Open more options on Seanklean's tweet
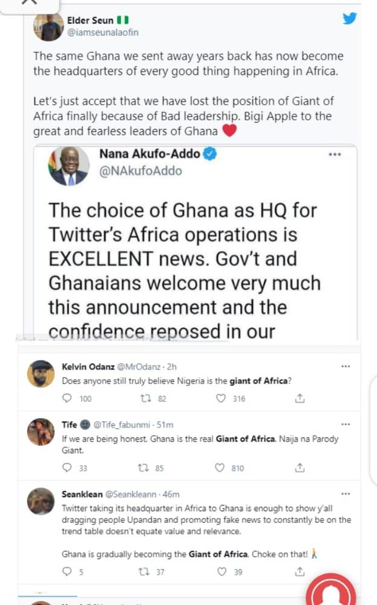This screenshot has height=605, width=377. (346, 494)
